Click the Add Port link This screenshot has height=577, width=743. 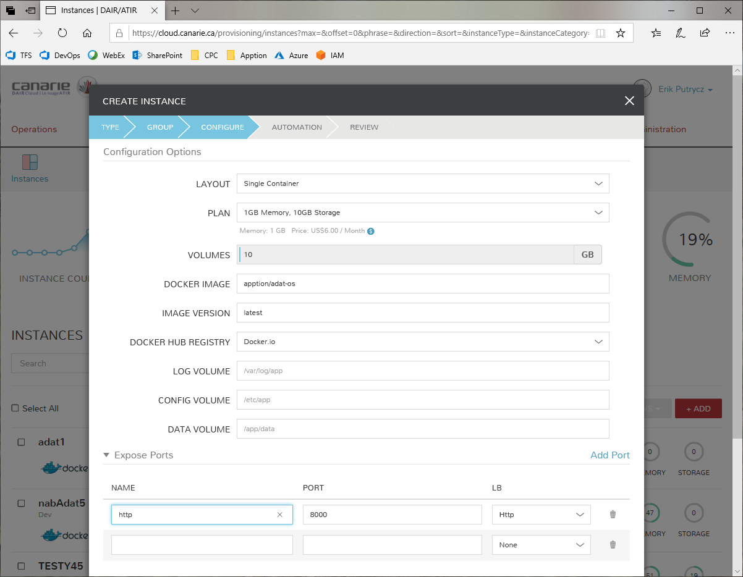pos(609,455)
